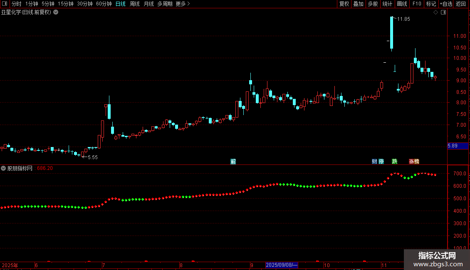Click the 11.85 high price label
470x270 pixels.
coord(403,19)
